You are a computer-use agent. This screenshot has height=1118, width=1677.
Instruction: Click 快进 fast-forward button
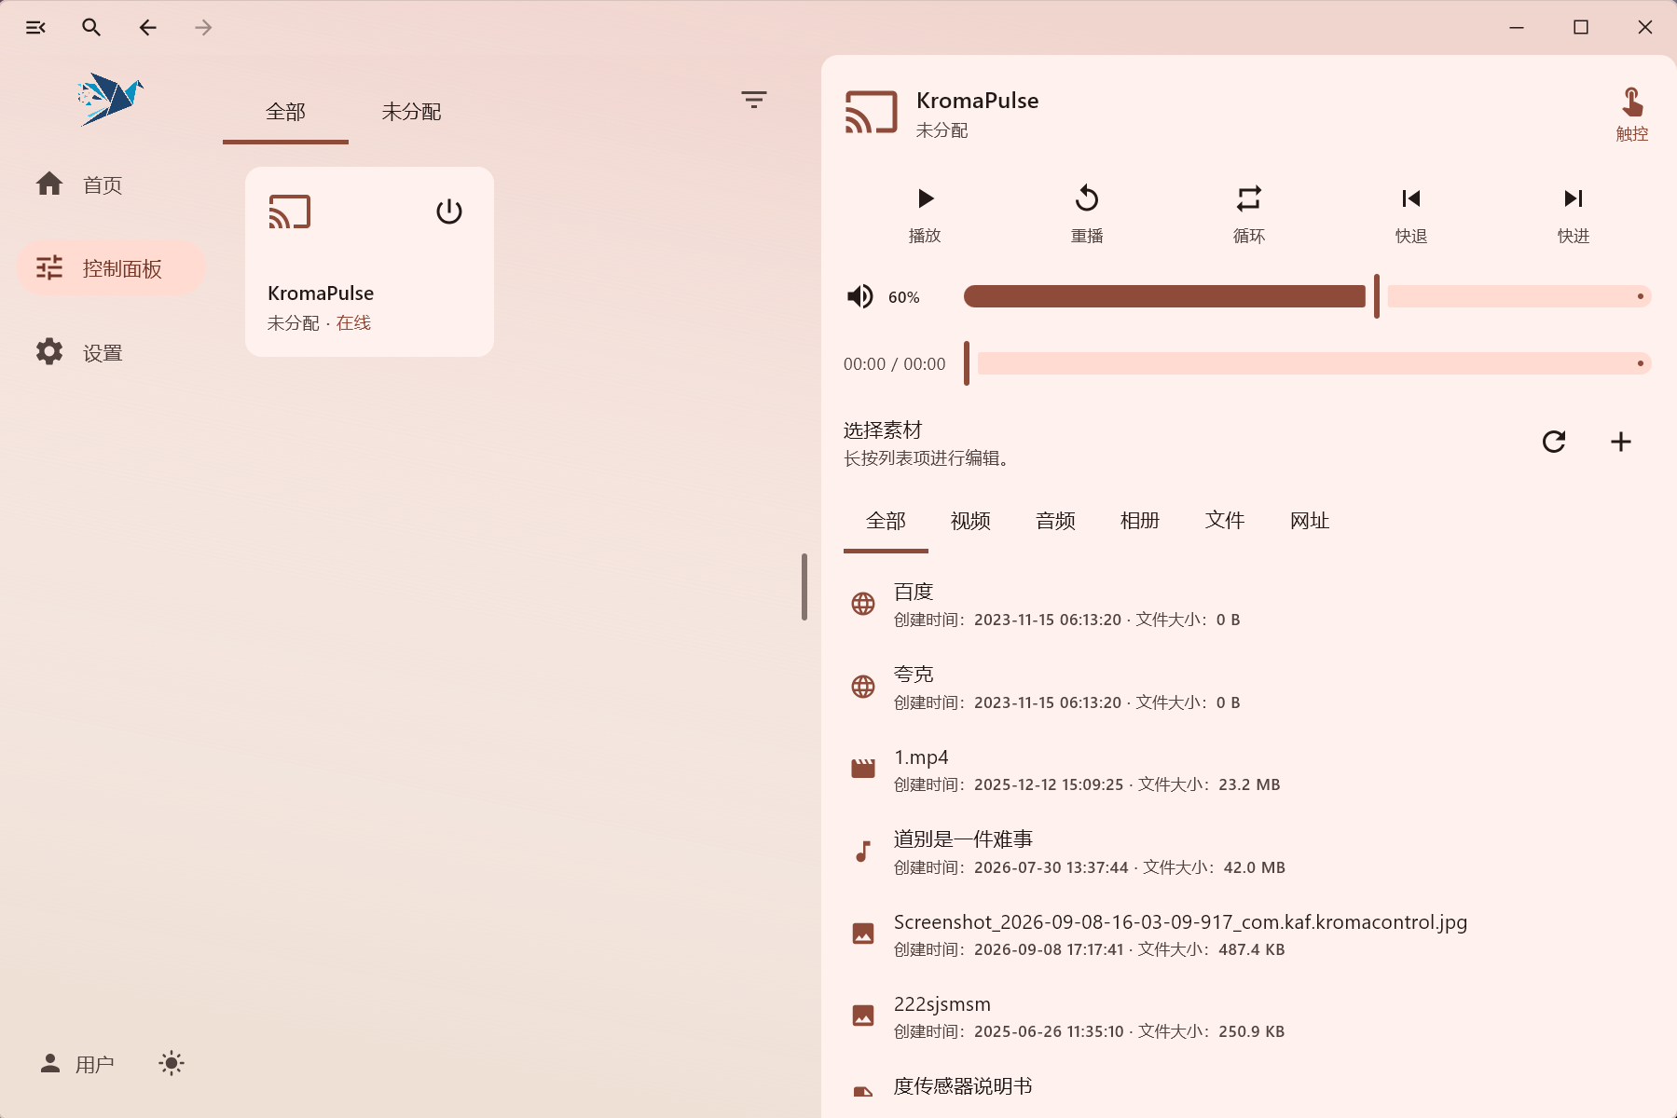click(x=1574, y=214)
